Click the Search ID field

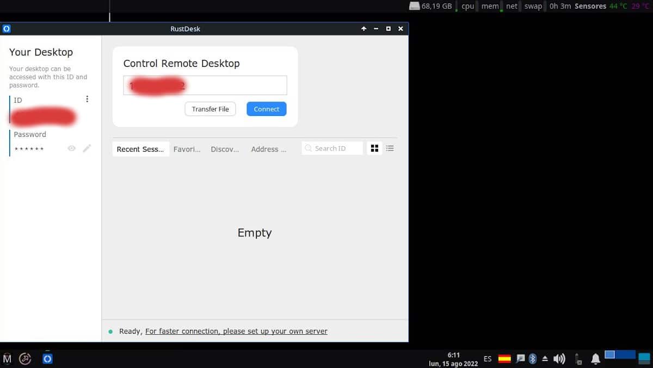[332, 148]
